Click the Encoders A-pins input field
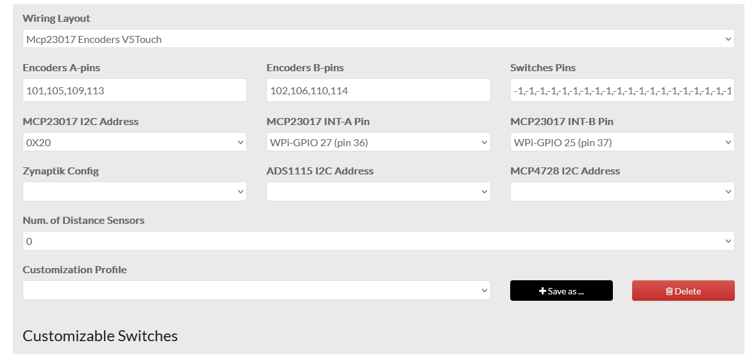747x354 pixels. [x=134, y=90]
